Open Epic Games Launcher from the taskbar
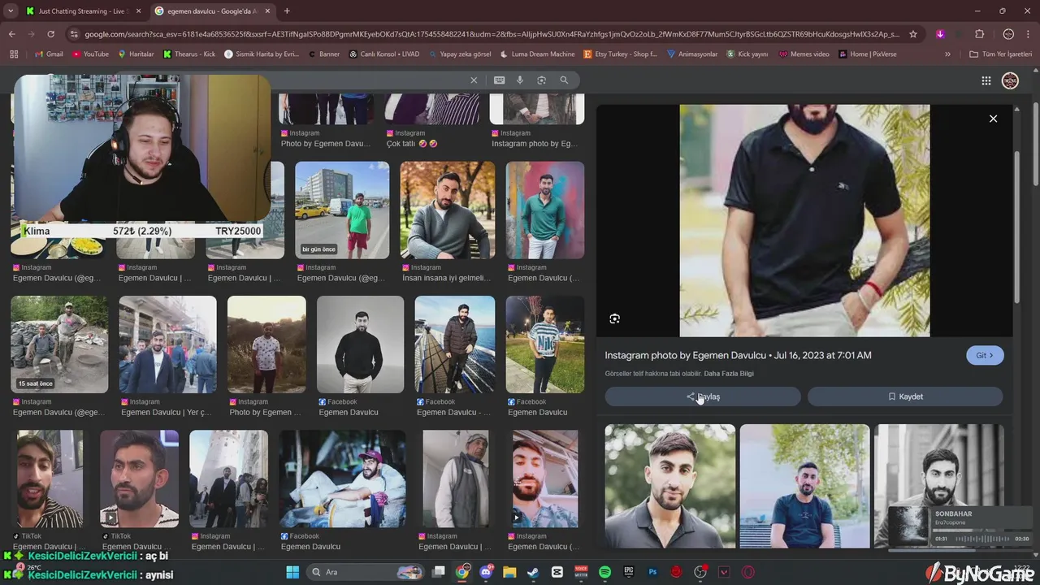The image size is (1040, 585). [629, 572]
